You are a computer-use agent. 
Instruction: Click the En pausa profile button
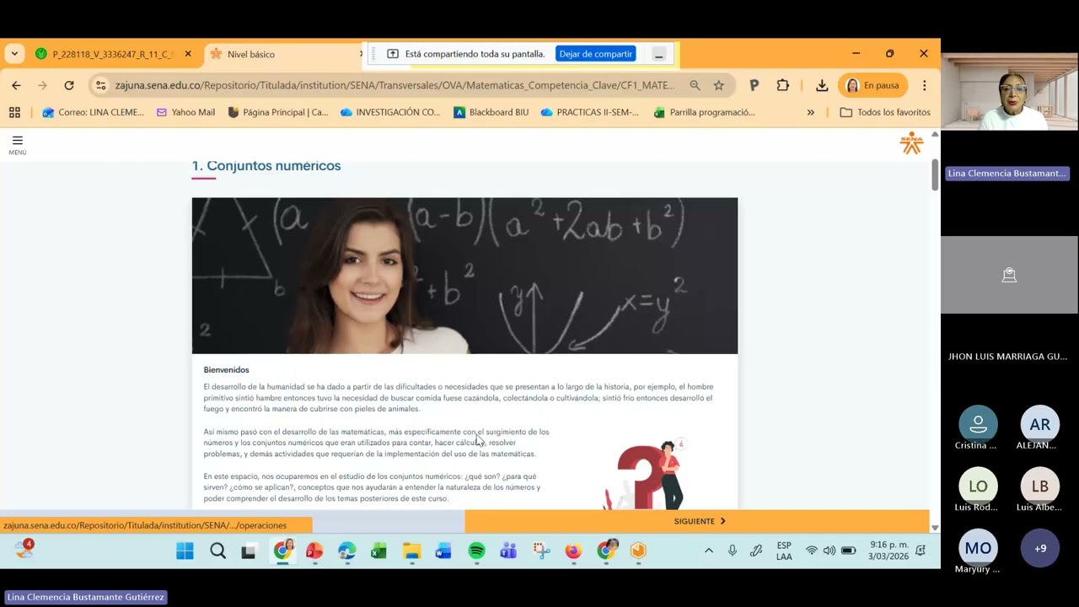tap(873, 85)
